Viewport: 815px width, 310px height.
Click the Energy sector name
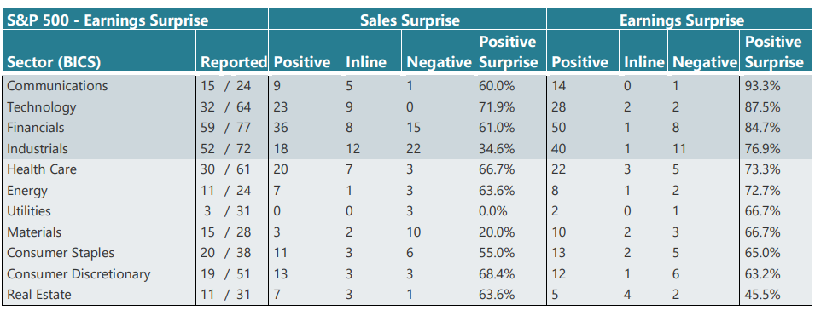tap(26, 191)
